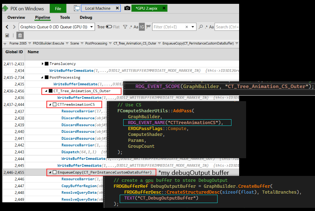Toggle Tree/Flat view switch
Viewport: 315px width, 211px height.
coord(109,27)
